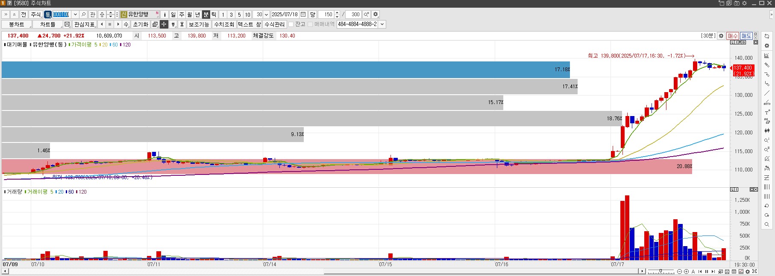Select the crosshair move tool
This screenshot has height=276, width=775.
pyautogui.click(x=164, y=24)
